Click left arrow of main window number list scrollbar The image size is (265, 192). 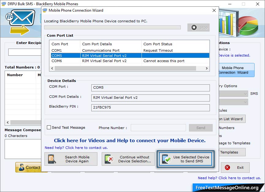8,122
